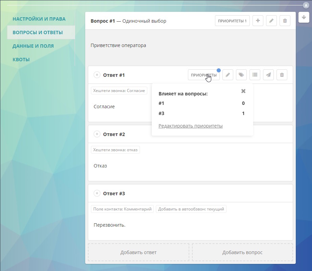Go to the КВОТЫ section
The height and width of the screenshot is (271, 312).
pyautogui.click(x=21, y=60)
